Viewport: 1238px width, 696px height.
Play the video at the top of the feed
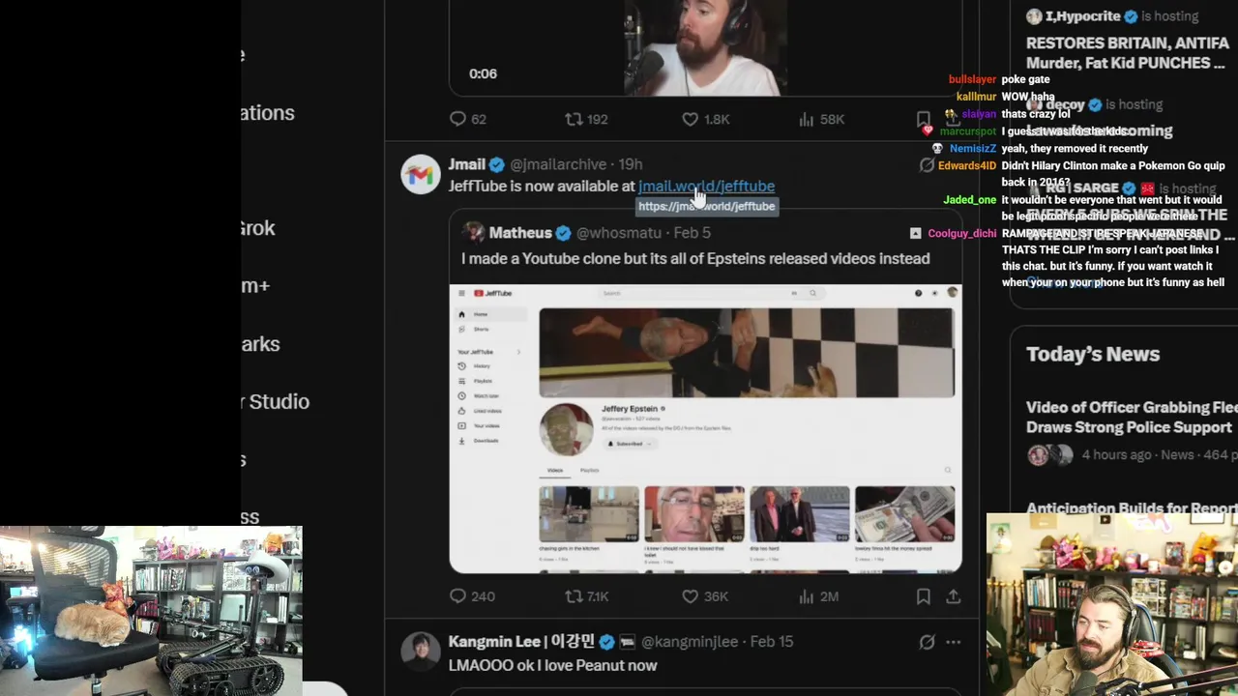point(705,46)
